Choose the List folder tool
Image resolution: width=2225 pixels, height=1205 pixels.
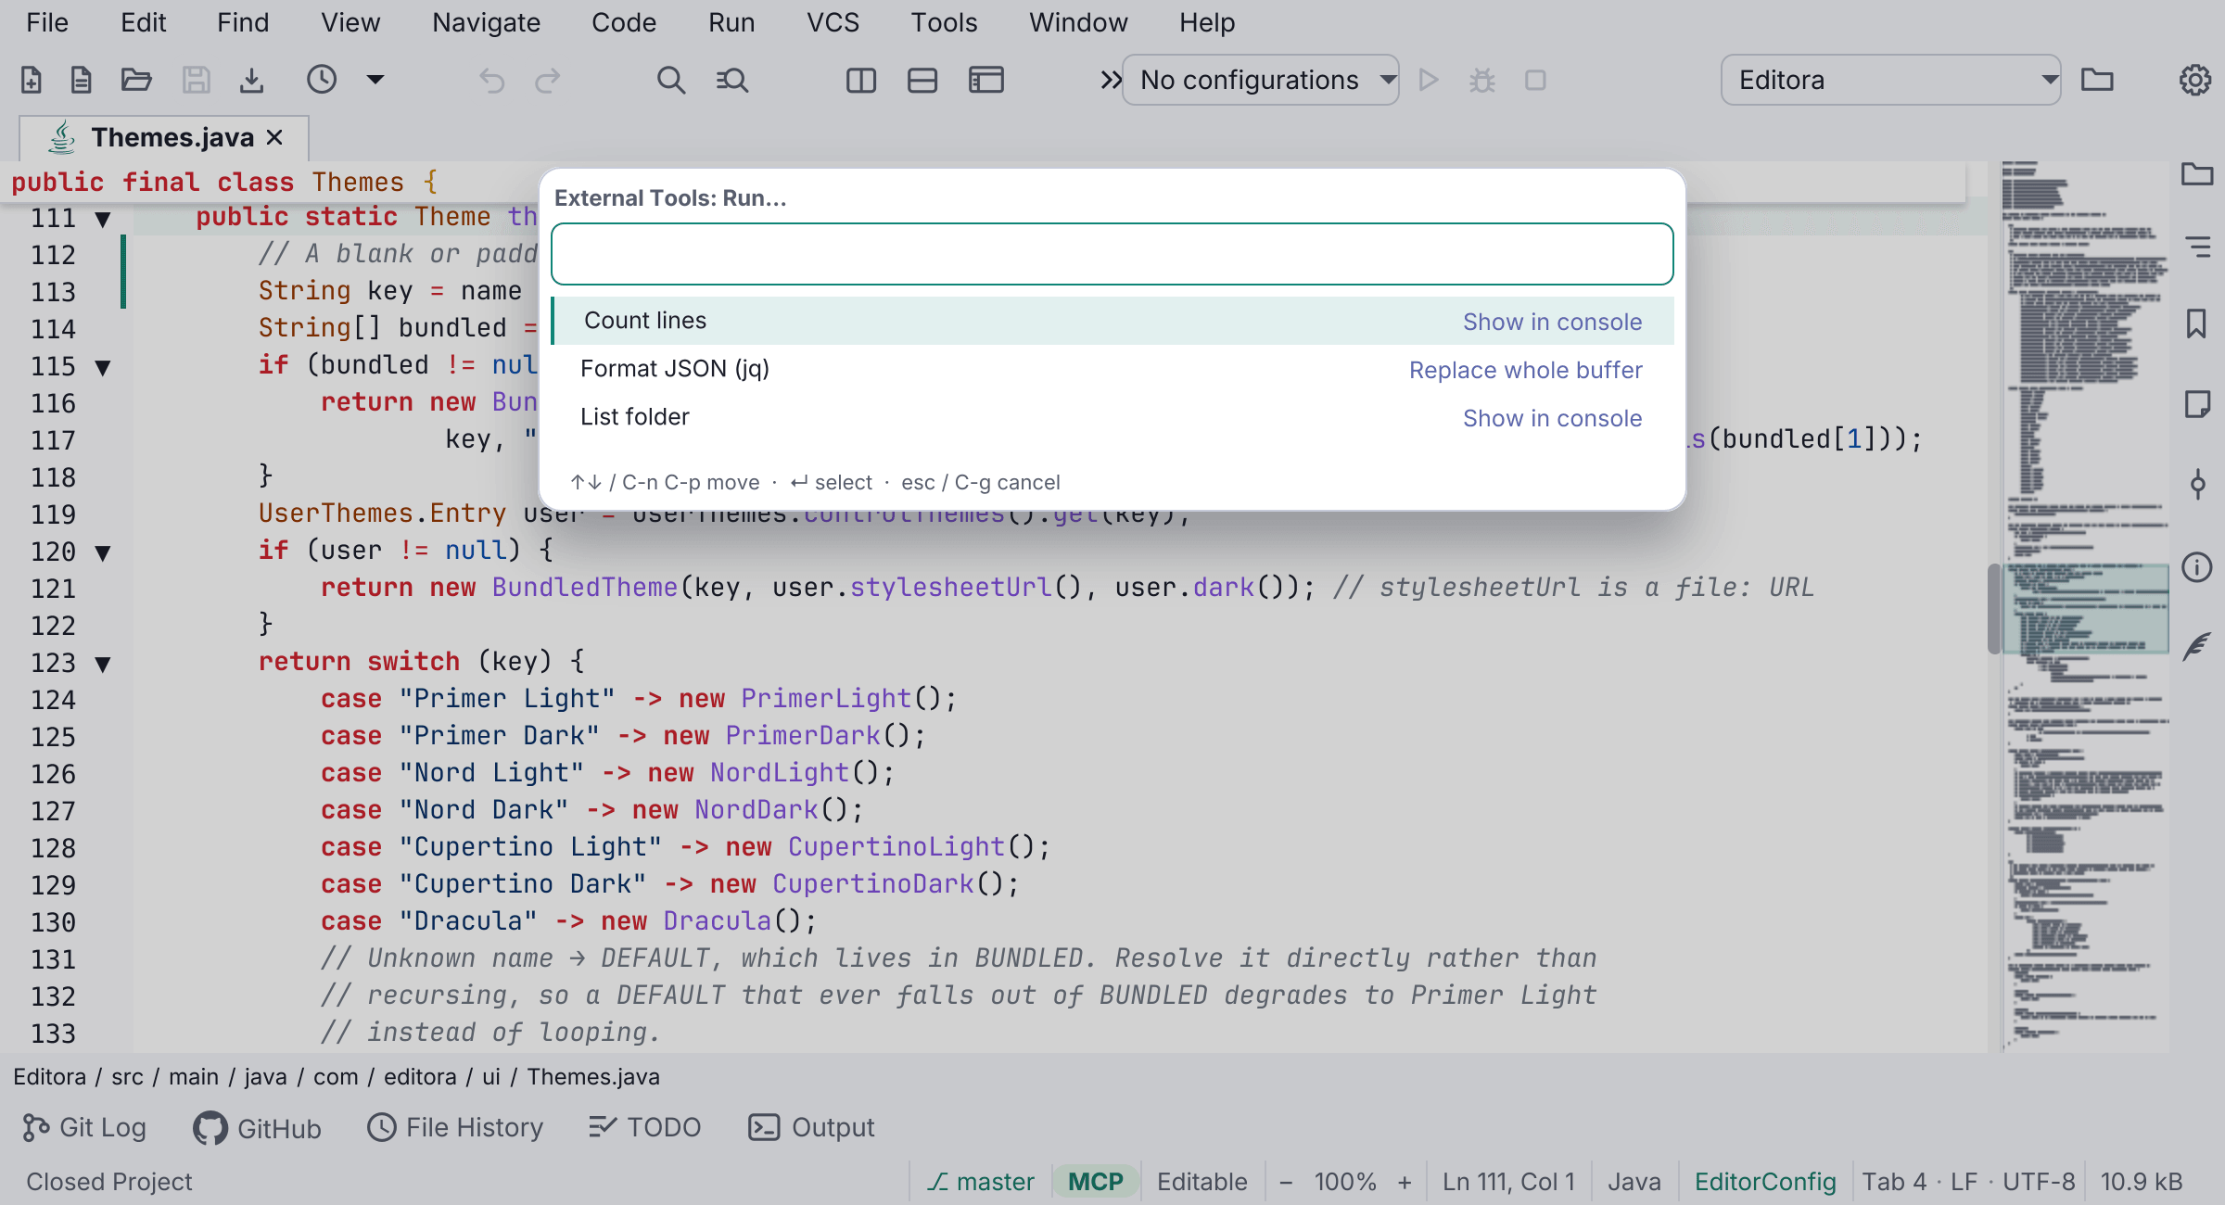(1112, 417)
